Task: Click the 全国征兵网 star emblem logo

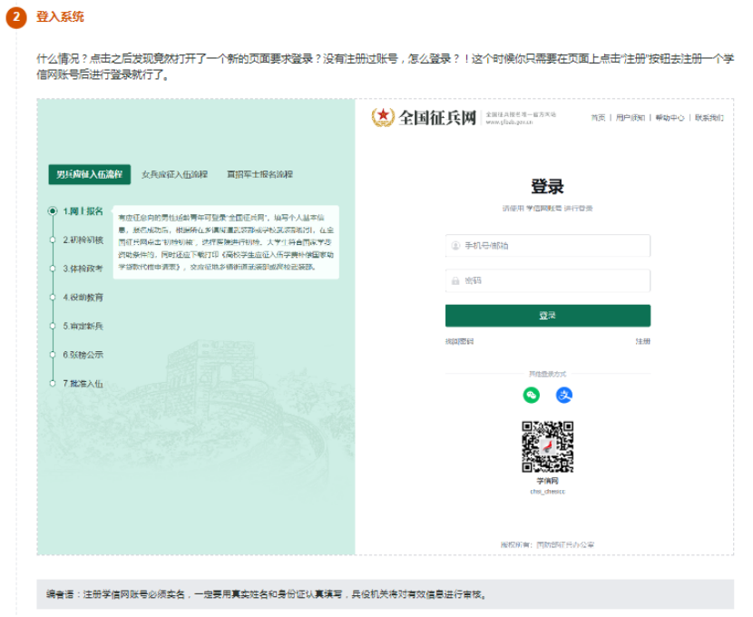Action: 384,117
